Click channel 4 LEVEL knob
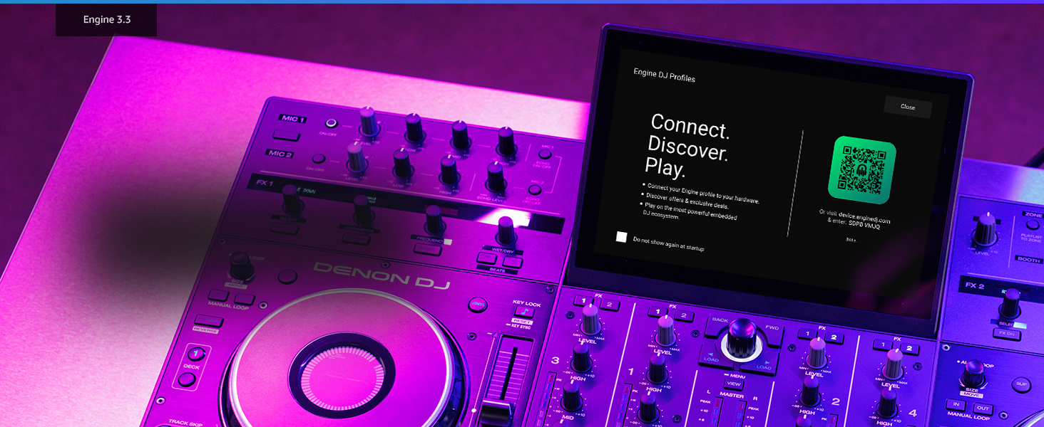Viewport: 1044px width, 427px height. 894,364
